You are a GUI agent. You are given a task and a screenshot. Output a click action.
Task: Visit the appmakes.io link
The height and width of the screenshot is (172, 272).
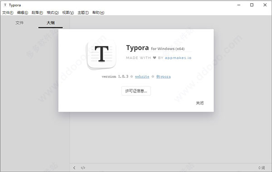(178, 58)
